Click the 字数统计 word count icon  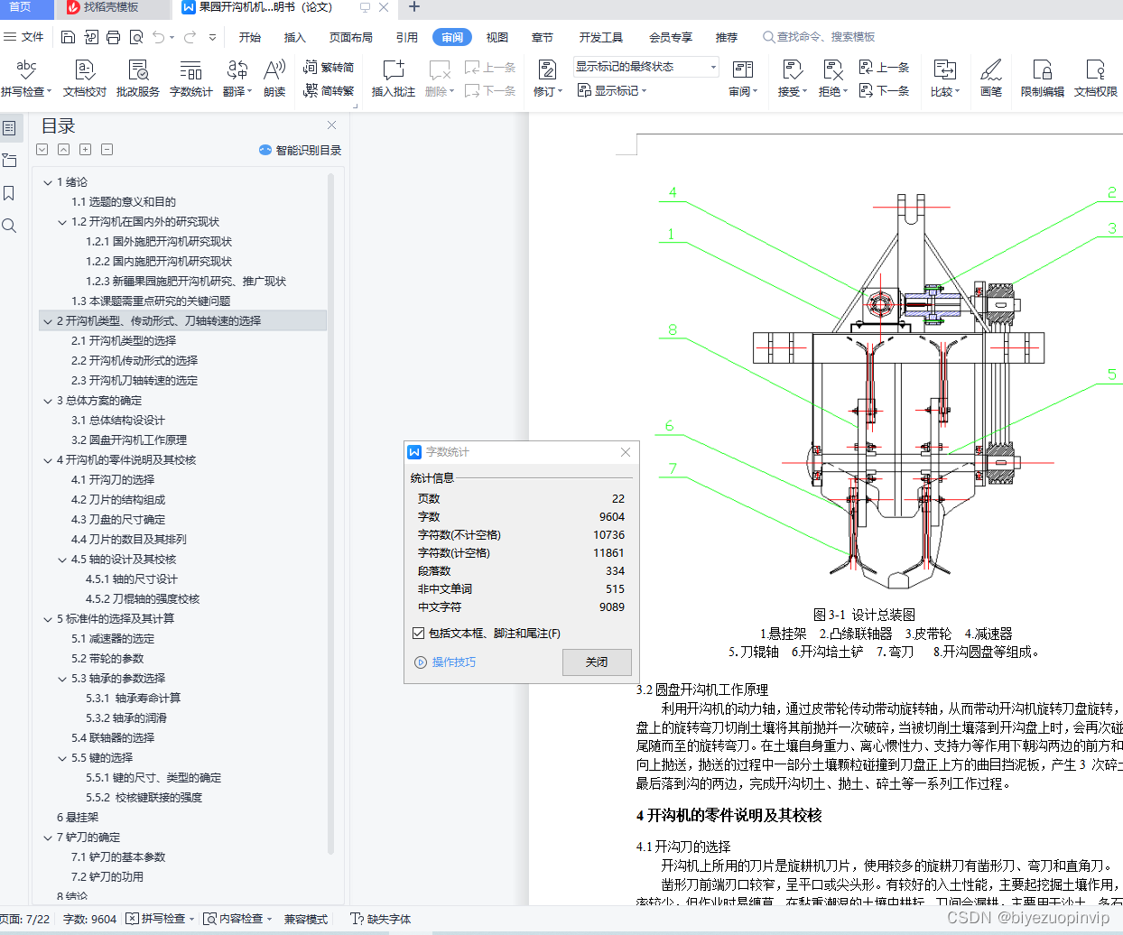pos(190,78)
